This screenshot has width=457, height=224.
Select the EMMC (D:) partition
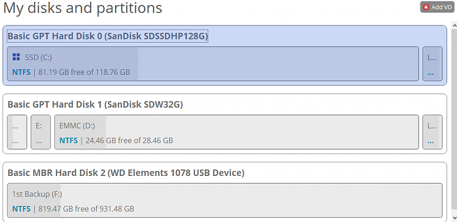(236, 132)
